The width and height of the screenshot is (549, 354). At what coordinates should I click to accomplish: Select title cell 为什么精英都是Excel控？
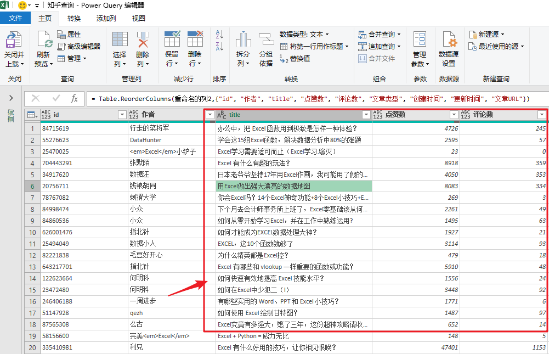point(294,255)
